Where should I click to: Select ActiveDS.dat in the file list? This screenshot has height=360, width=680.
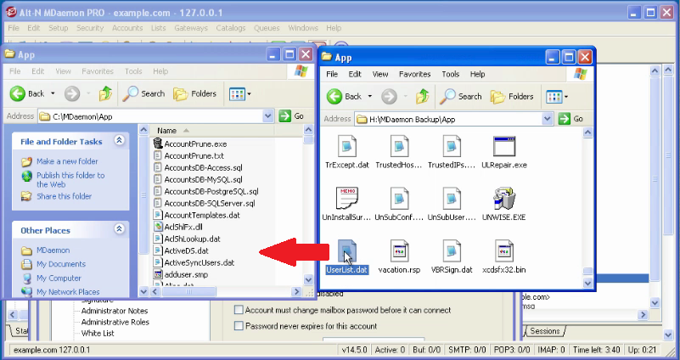pos(182,250)
